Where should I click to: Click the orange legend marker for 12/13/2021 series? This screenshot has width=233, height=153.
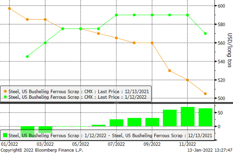pos(5,91)
